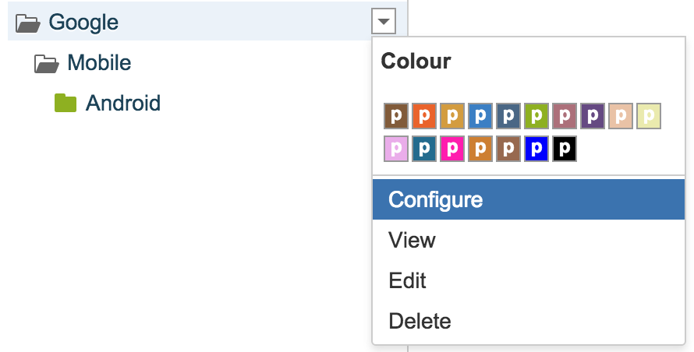Pick the bright pure blue colour icon

(536, 148)
